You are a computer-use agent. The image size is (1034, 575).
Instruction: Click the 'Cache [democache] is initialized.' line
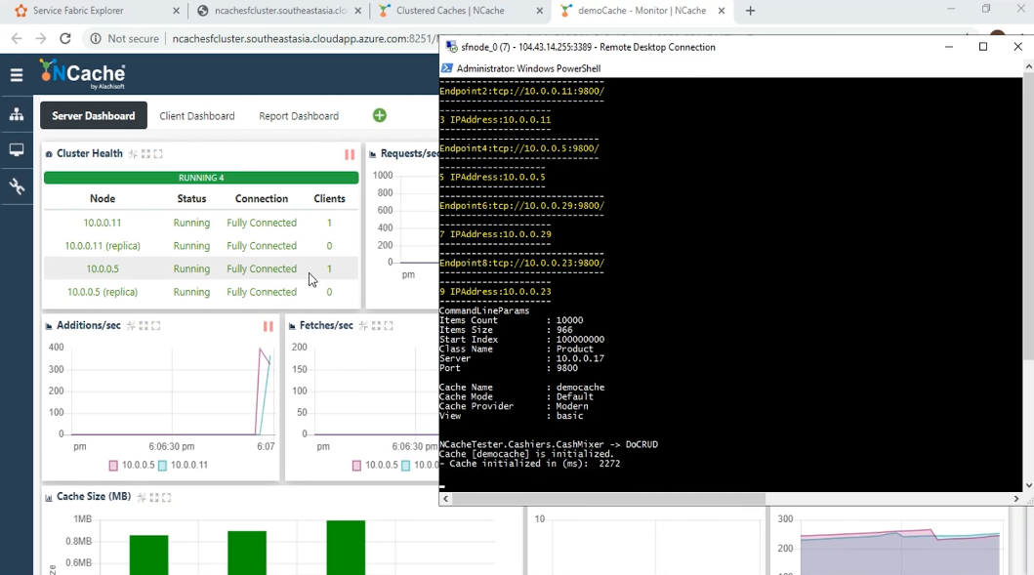point(526,454)
